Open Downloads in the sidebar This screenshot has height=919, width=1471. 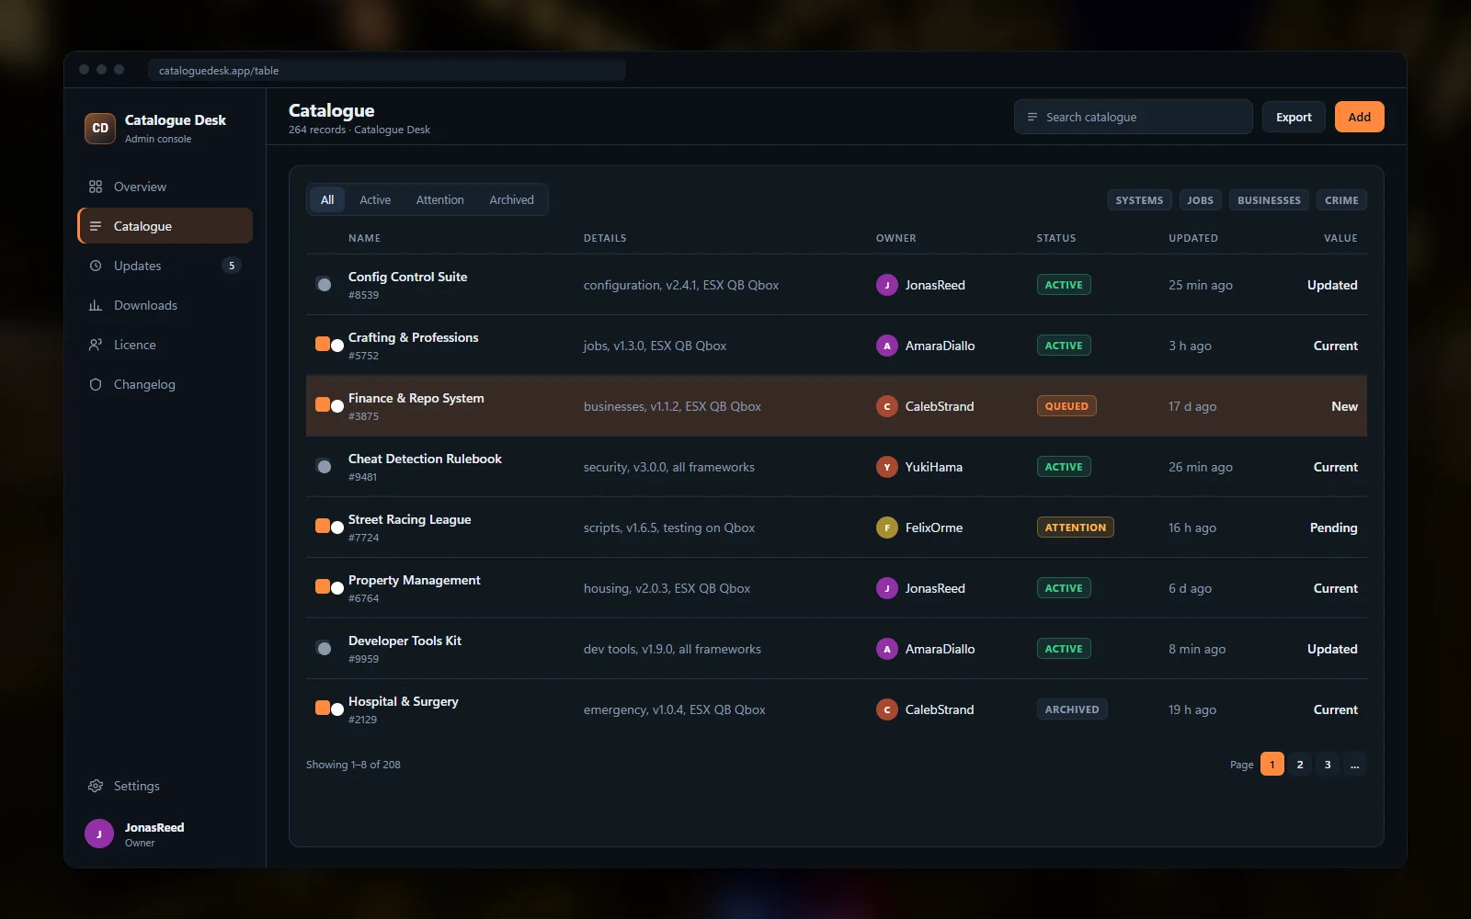click(165, 305)
